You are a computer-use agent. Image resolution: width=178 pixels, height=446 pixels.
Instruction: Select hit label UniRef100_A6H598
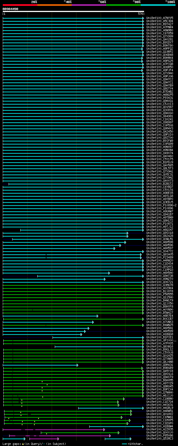(x=160, y=242)
